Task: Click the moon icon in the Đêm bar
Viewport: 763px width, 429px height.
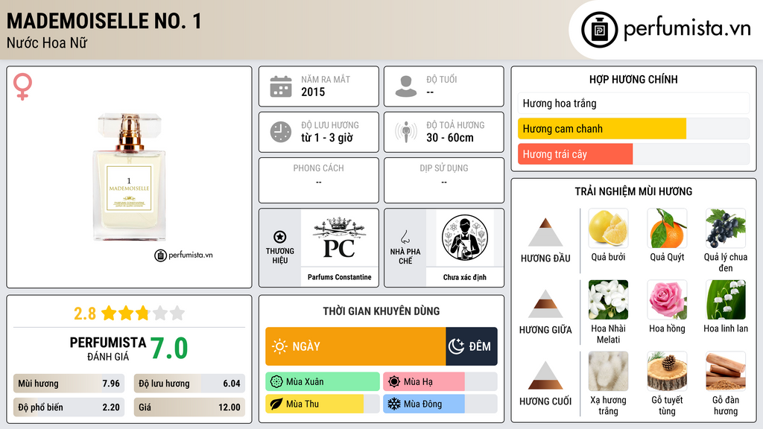Action: (x=456, y=346)
